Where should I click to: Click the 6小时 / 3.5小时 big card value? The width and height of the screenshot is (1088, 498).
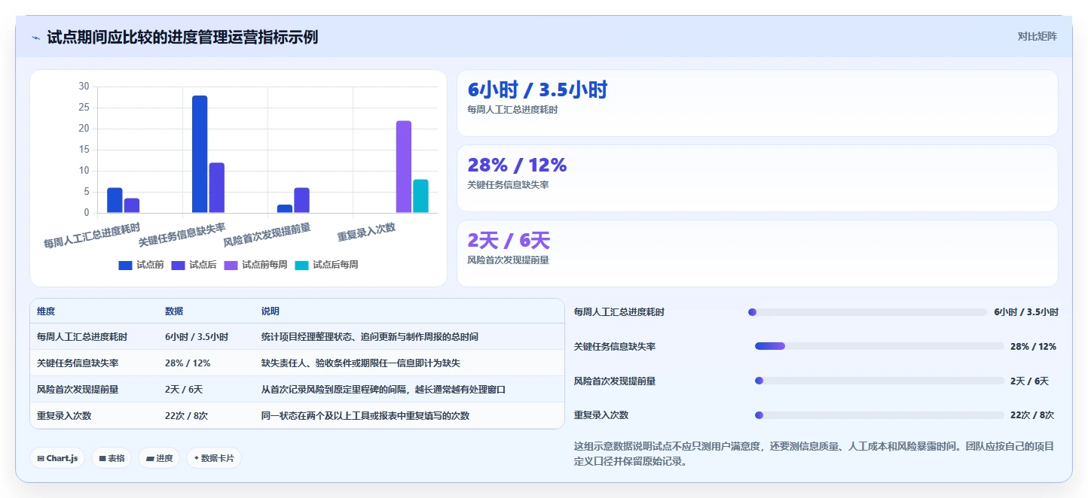coord(537,90)
